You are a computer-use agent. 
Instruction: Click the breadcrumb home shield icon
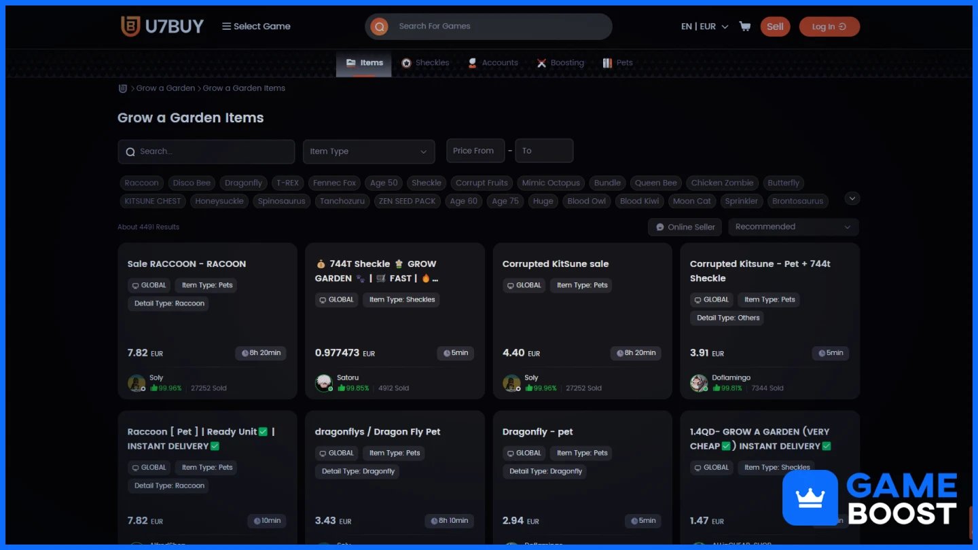click(123, 88)
